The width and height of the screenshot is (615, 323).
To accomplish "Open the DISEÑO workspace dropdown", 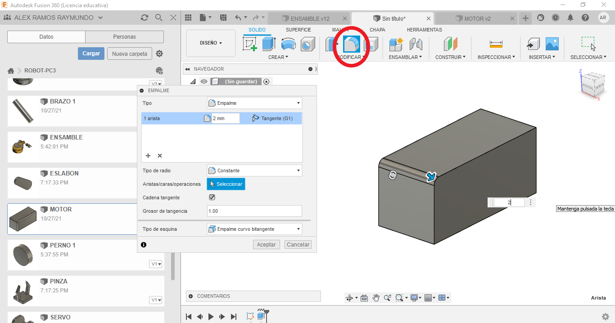I will [x=211, y=43].
